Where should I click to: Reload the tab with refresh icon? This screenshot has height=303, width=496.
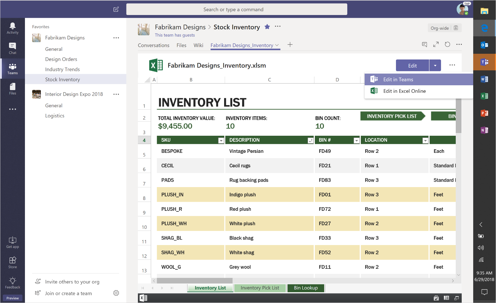(447, 44)
